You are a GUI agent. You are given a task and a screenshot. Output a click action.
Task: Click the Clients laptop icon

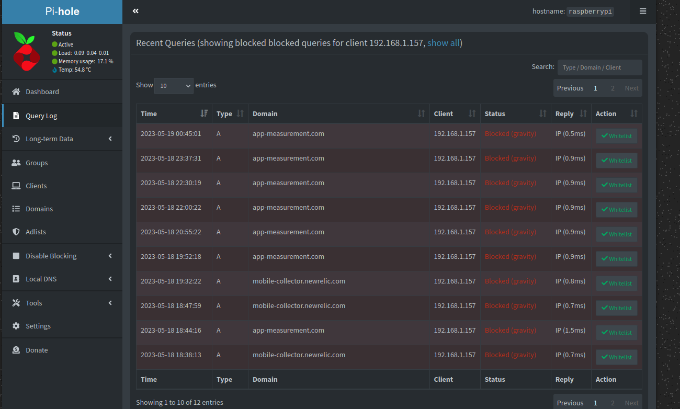pyautogui.click(x=16, y=186)
